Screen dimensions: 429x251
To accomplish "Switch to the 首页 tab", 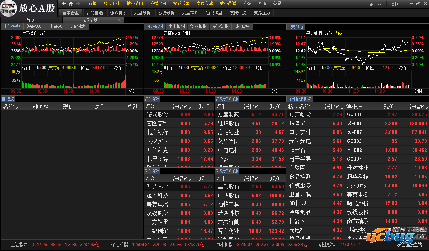I will pyautogui.click(x=30, y=20).
